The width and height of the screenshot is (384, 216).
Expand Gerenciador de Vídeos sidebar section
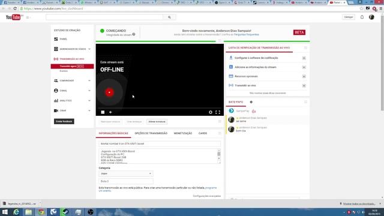point(89,49)
